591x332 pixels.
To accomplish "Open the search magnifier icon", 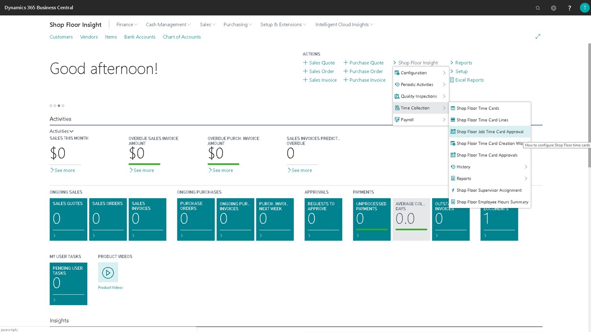I will tap(537, 8).
